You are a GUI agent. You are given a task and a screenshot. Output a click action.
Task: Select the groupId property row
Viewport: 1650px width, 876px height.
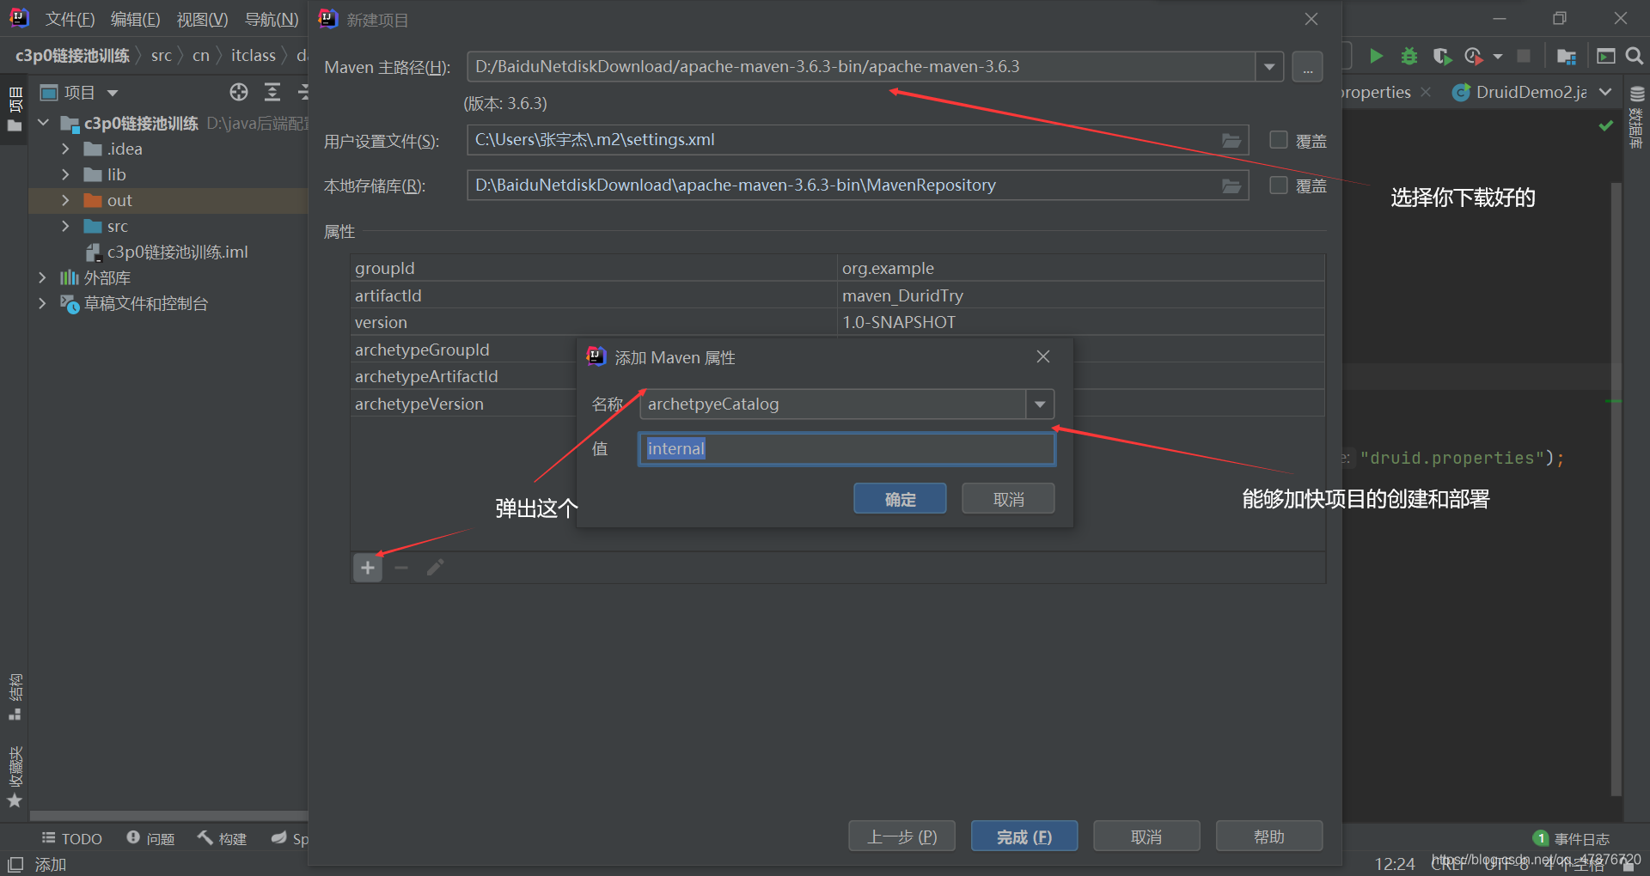click(x=838, y=268)
